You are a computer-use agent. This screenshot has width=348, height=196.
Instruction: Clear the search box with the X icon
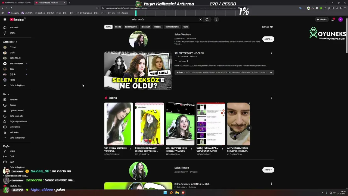[x=201, y=20]
